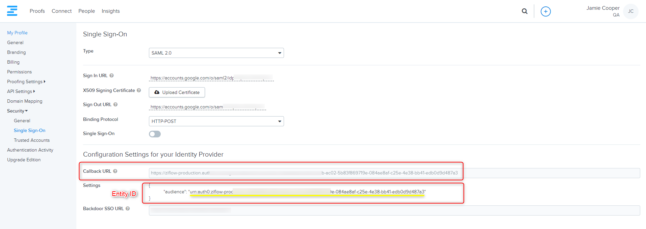The height and width of the screenshot is (229, 646).
Task: Click help icon beside Callback URL
Action: [x=115, y=171]
